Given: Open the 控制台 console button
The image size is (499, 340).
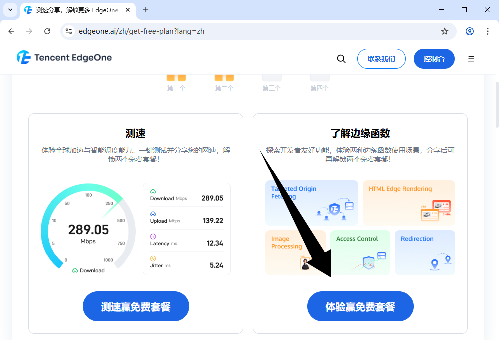Looking at the screenshot, I should click(434, 59).
